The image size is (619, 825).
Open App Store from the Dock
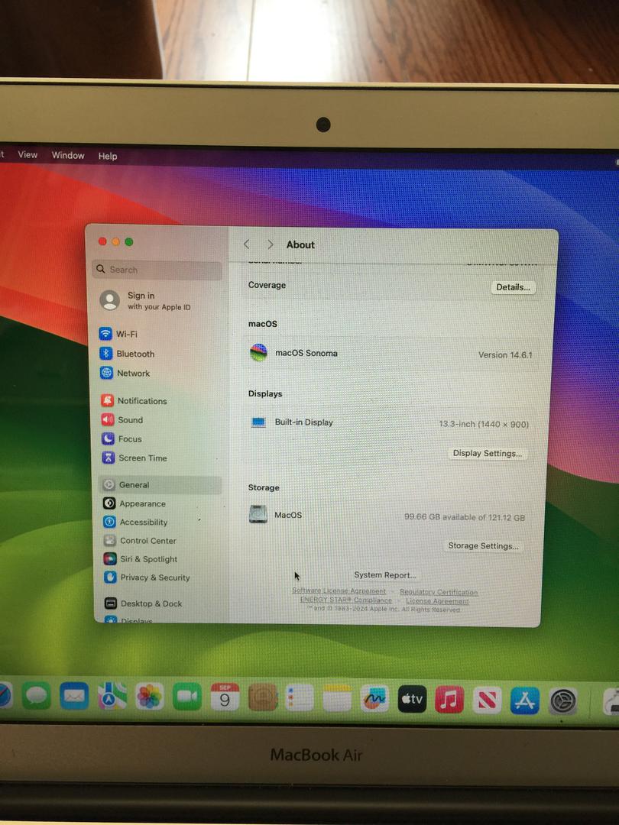click(525, 700)
